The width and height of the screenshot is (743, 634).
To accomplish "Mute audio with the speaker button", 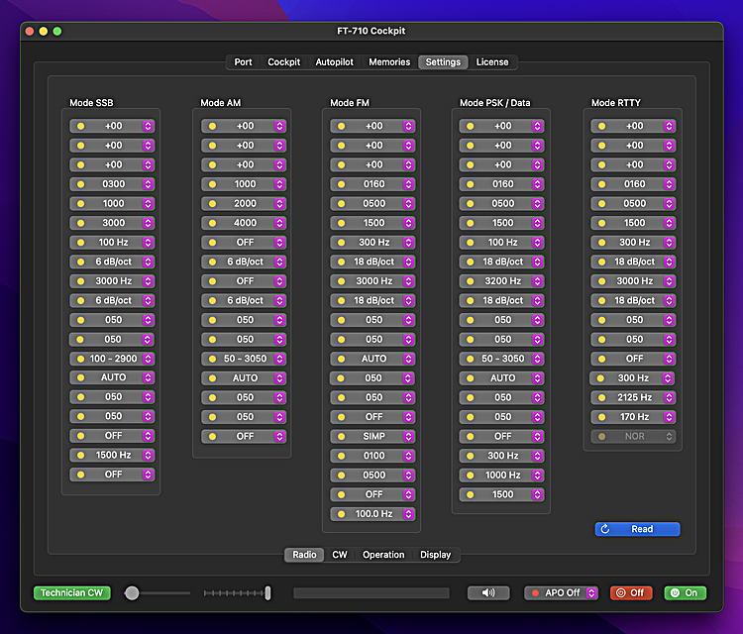I will (488, 592).
